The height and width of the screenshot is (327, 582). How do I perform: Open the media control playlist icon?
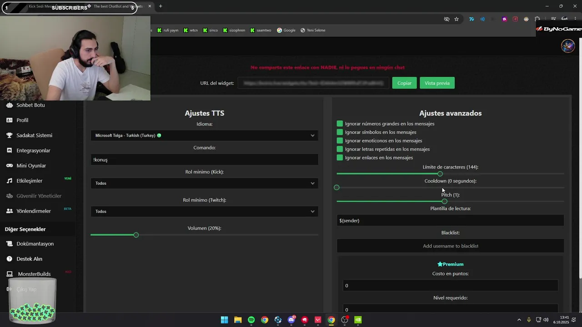coord(553,19)
